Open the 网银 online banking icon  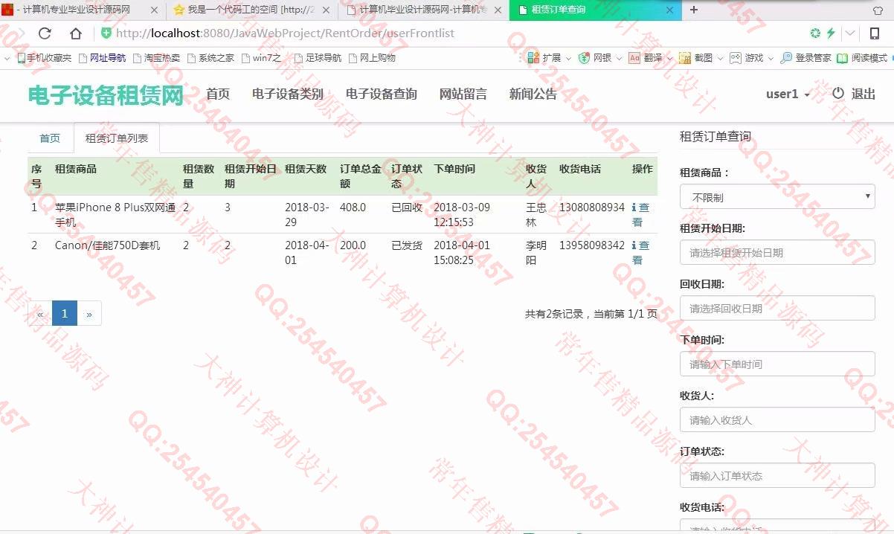(x=584, y=58)
